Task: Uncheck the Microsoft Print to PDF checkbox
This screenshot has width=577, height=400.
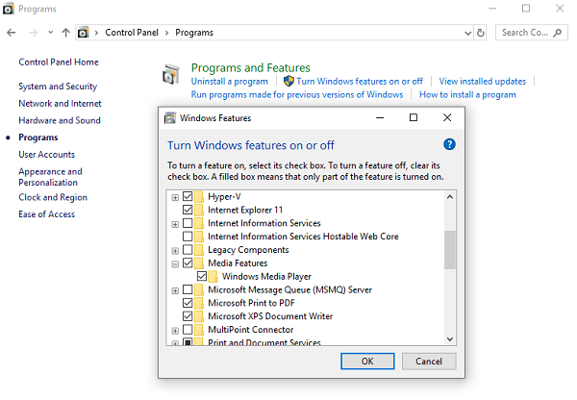Action: [188, 303]
